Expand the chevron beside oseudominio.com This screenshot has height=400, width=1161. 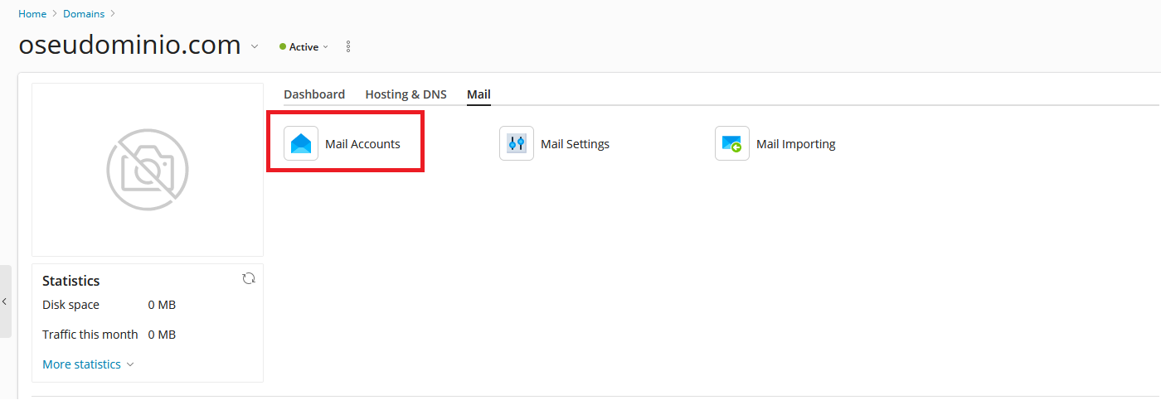(255, 46)
